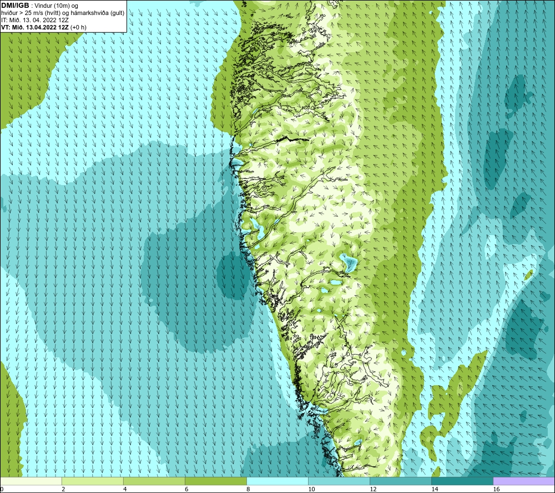Click the legend label '0'
This screenshot has width=555, height=493.
[x=2, y=489]
